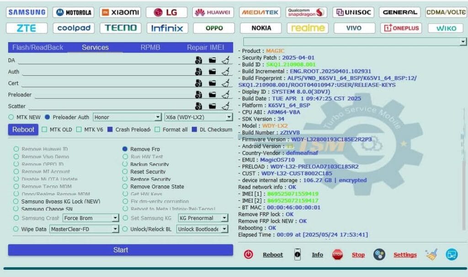
Task: Clear the DA field with broom icon
Action: point(226,60)
